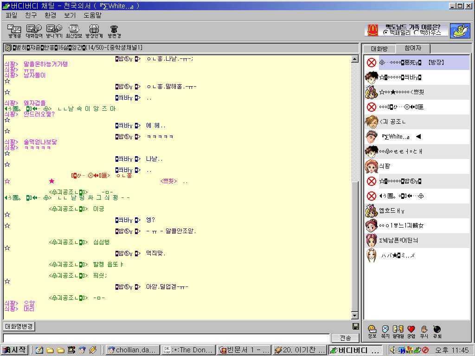Screen dimensions: 475x356
Task: Check compatibility with the 궁합 heart icon
Action: [x=411, y=331]
